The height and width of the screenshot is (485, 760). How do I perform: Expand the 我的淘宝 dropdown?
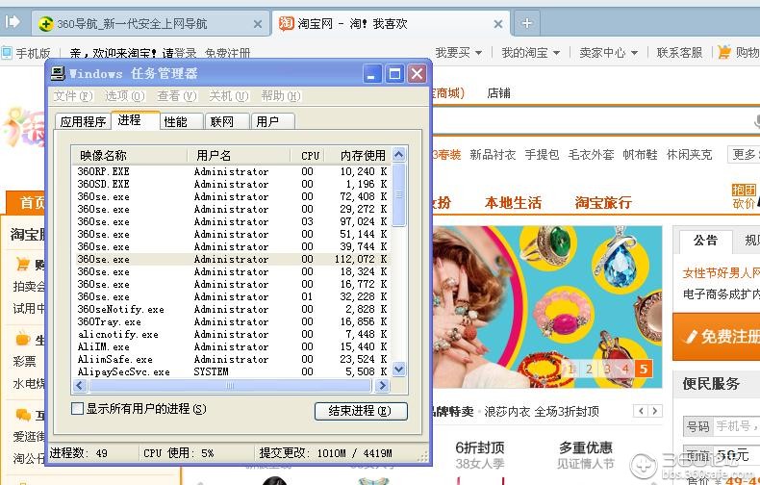(531, 52)
